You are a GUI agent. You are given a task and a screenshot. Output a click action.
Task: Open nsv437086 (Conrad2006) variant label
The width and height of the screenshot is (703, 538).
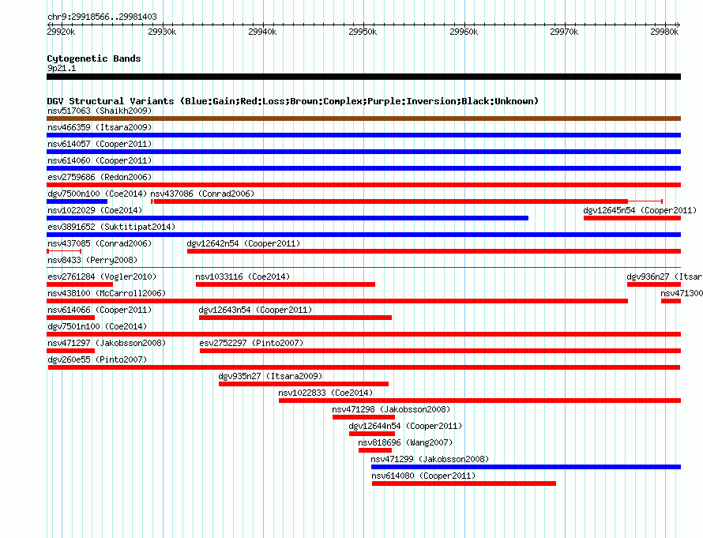[202, 194]
